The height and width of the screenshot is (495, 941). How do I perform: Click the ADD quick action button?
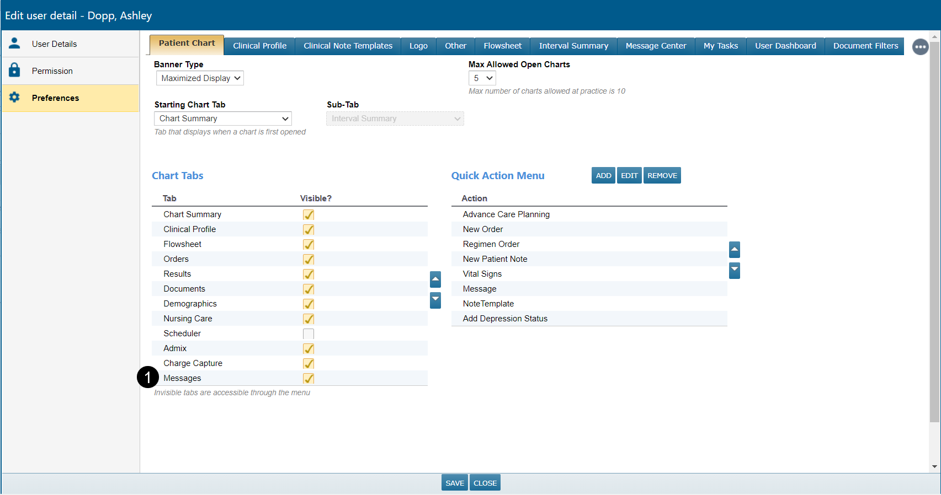click(603, 175)
